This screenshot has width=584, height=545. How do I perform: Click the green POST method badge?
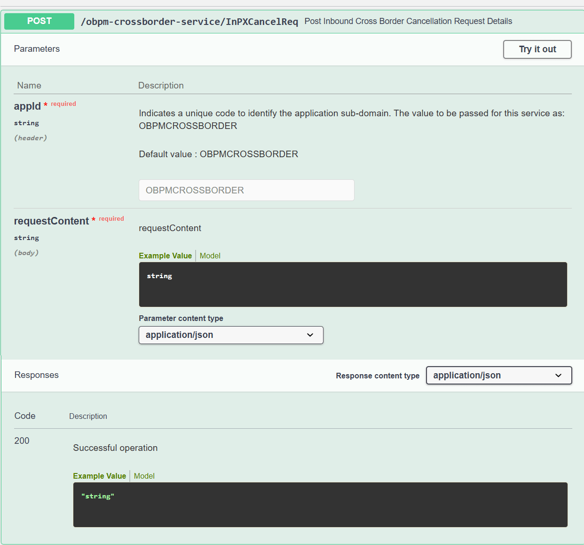(39, 21)
